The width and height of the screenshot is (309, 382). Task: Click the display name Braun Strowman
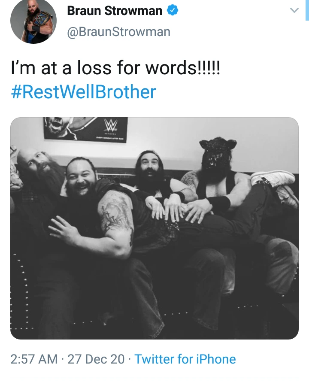[115, 11]
